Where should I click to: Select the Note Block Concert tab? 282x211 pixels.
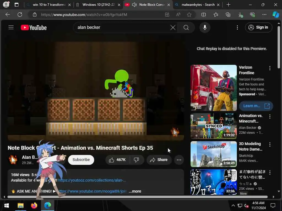click(152, 5)
